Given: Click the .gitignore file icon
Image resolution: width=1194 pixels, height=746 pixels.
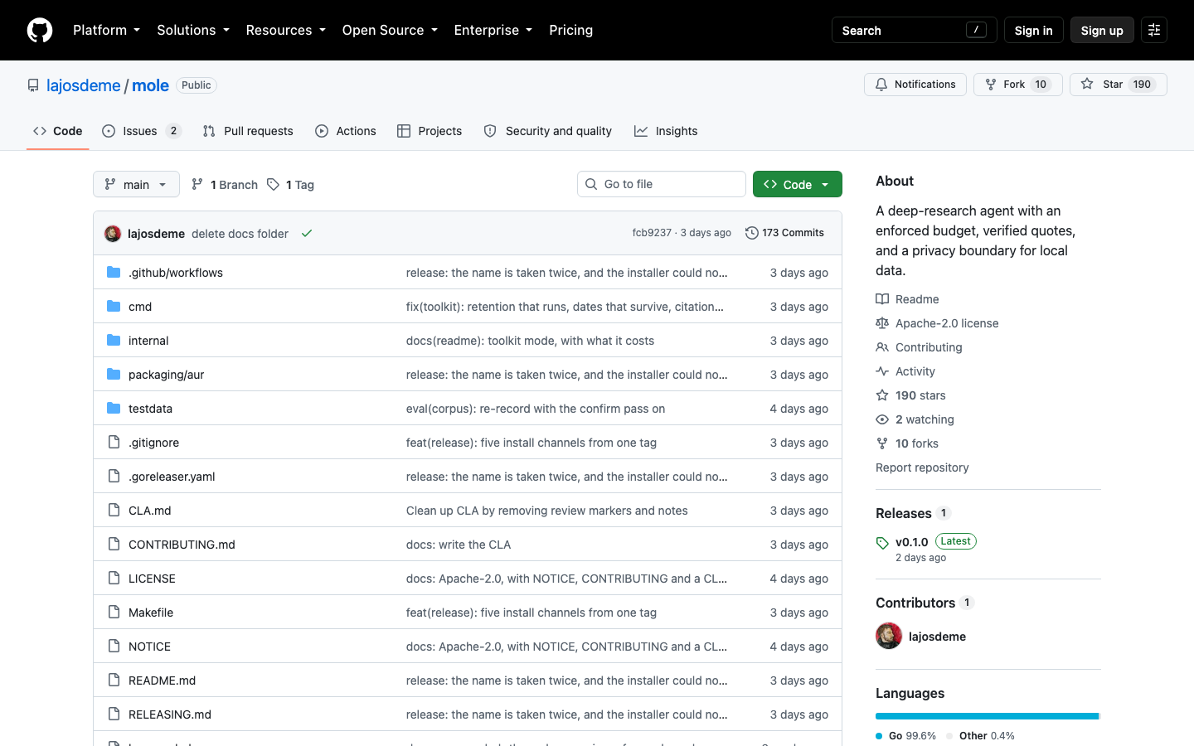Looking at the screenshot, I should pyautogui.click(x=114, y=443).
